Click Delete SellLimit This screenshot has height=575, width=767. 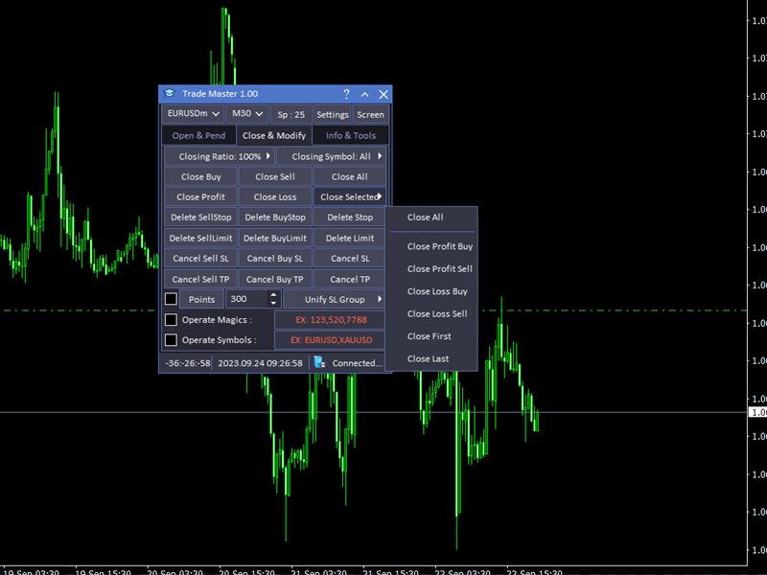[201, 238]
